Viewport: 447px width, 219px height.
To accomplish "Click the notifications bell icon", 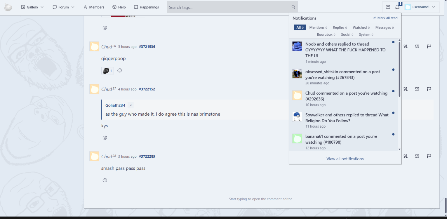I will coord(397,7).
